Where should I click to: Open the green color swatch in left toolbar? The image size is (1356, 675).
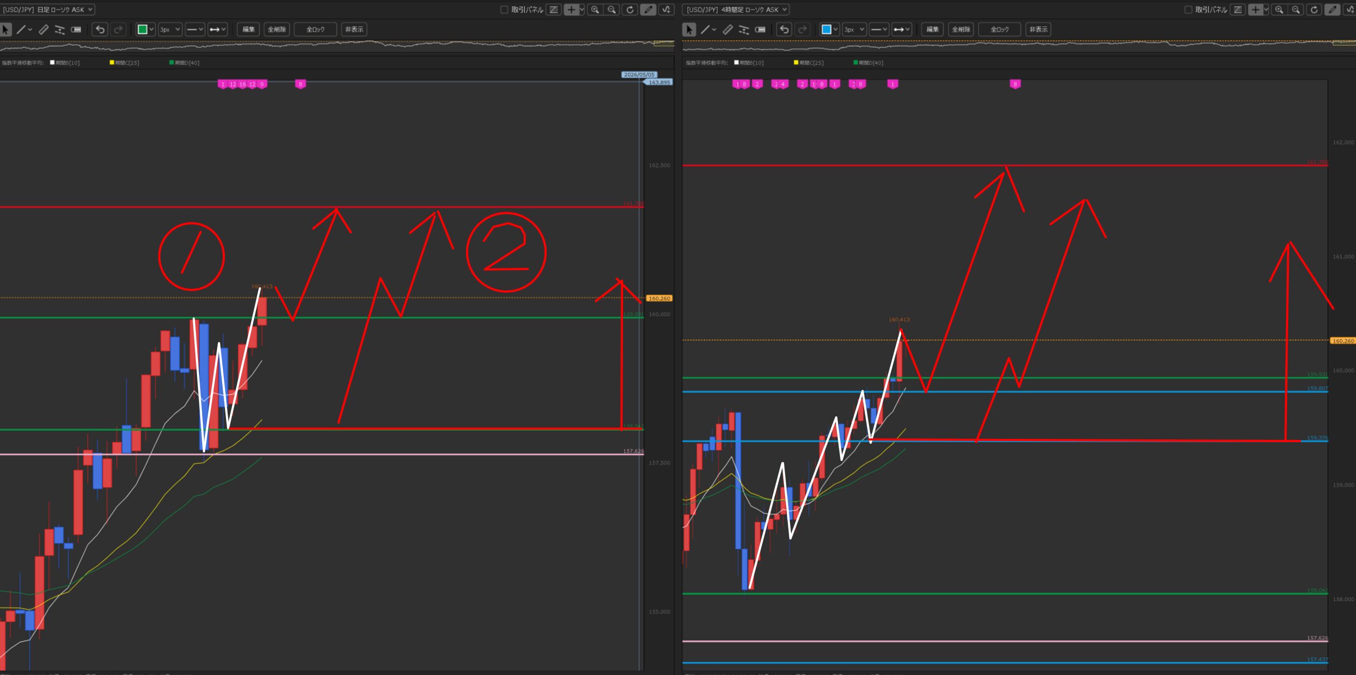[x=143, y=30]
